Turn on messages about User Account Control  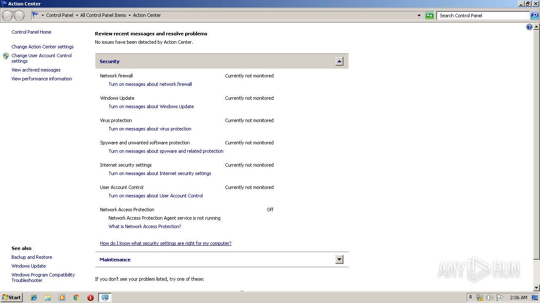tap(156, 196)
